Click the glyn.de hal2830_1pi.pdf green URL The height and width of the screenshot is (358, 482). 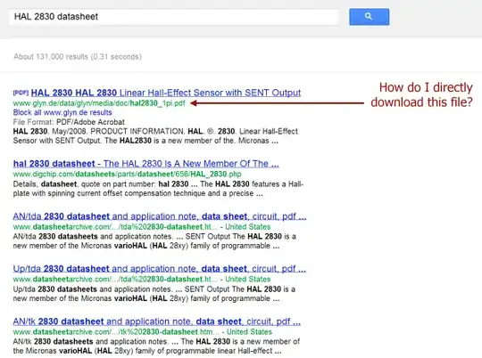(99, 103)
